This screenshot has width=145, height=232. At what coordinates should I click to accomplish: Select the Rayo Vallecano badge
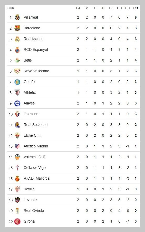click(17, 71)
